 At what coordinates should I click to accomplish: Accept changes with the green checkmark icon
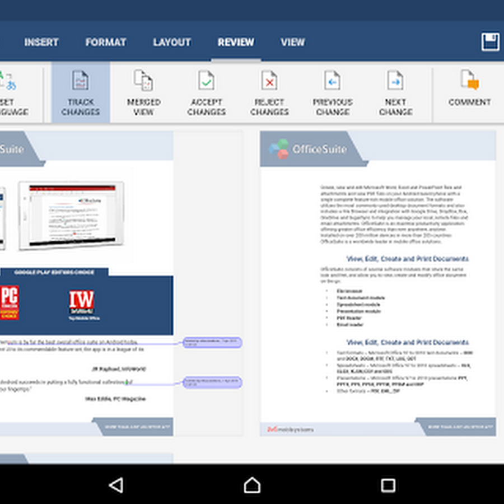(206, 92)
